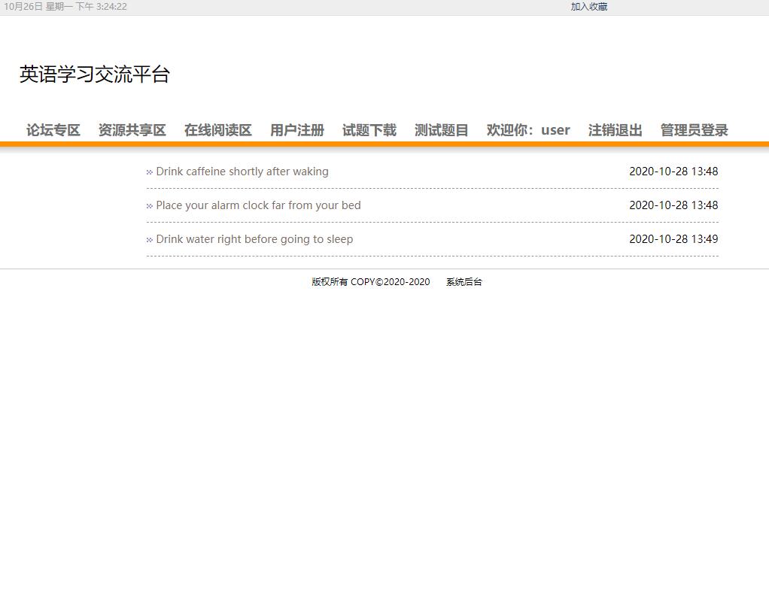
Task: Switch to the 在线阅读区 section
Action: [x=217, y=129]
